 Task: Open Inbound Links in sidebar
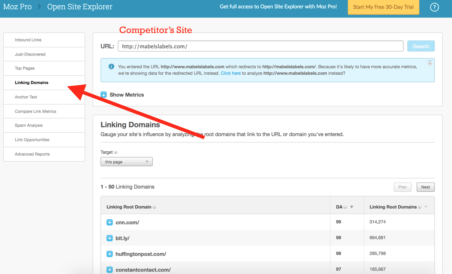[28, 40]
